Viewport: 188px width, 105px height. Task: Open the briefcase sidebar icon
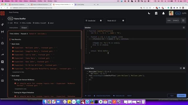click(x=2, y=43)
